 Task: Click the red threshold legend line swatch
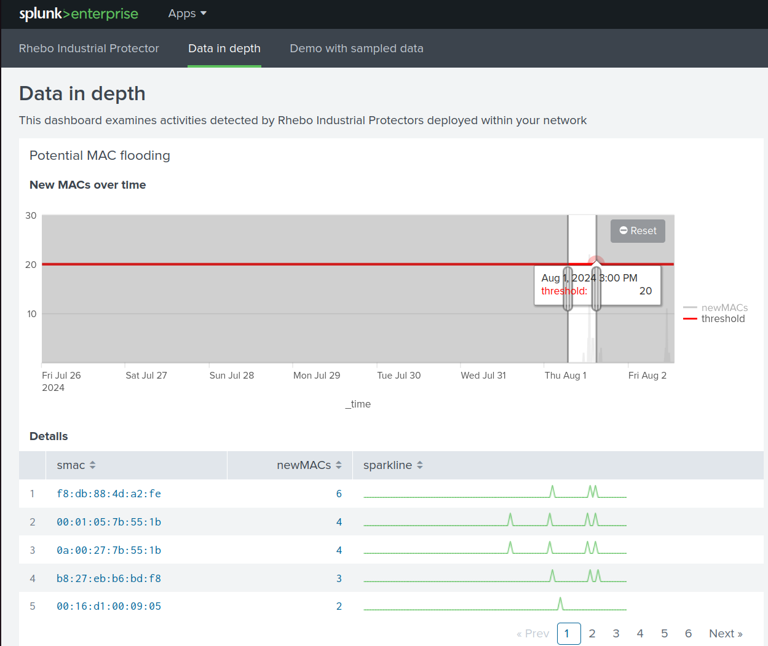pyautogui.click(x=690, y=318)
